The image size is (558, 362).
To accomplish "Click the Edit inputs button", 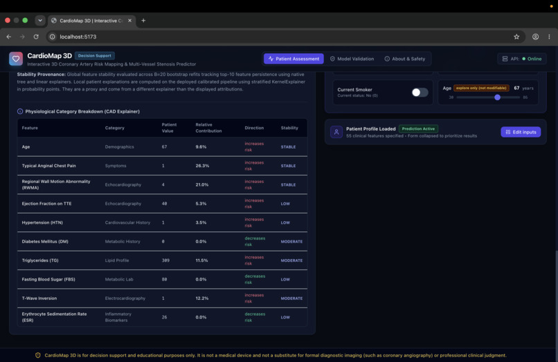I will coord(521,132).
